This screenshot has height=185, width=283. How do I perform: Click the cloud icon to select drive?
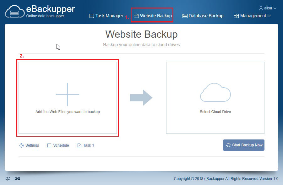(x=215, y=92)
